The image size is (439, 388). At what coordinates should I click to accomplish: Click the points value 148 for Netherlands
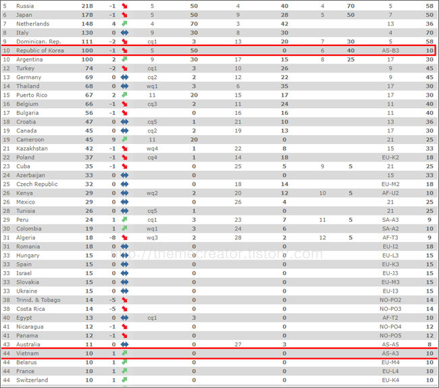[87, 24]
